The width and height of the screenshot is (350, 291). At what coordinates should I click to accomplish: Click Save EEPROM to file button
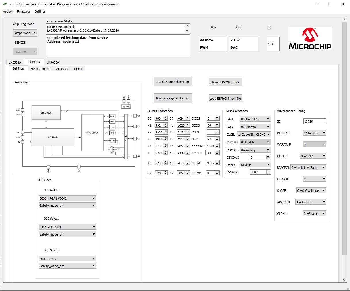225,82
